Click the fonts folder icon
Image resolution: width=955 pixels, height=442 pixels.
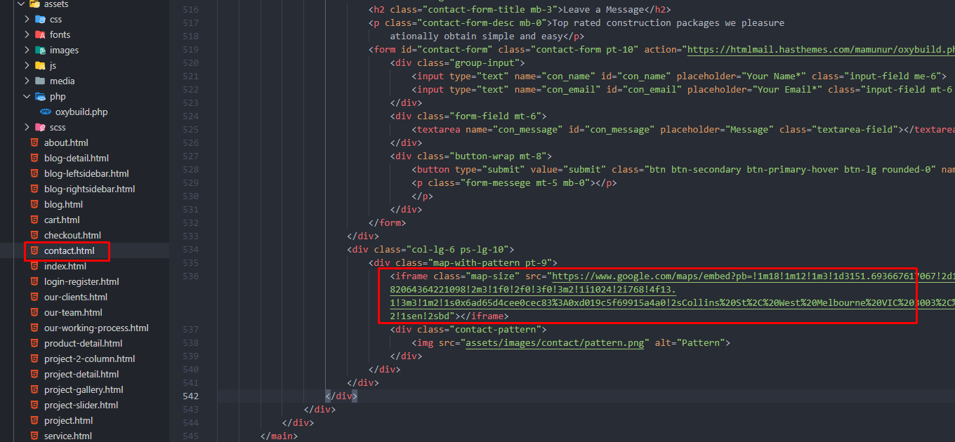click(x=40, y=35)
